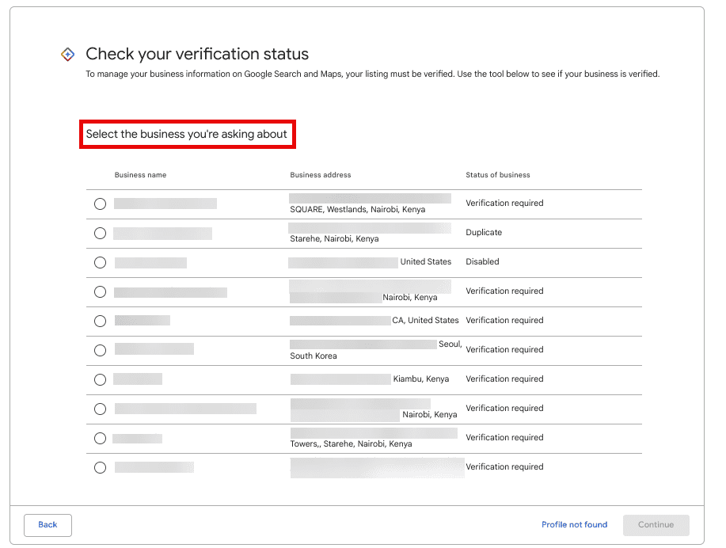Click the 'Starehe, Nairobi, Kenya' address text
726x548 pixels.
click(x=334, y=238)
